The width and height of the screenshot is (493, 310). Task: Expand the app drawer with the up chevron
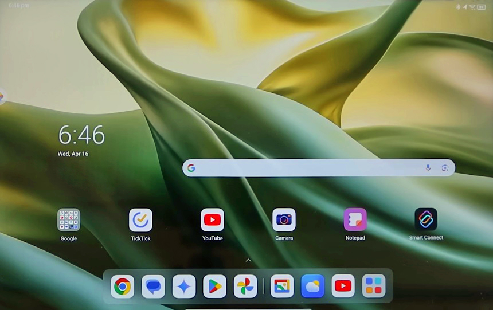pos(248,260)
